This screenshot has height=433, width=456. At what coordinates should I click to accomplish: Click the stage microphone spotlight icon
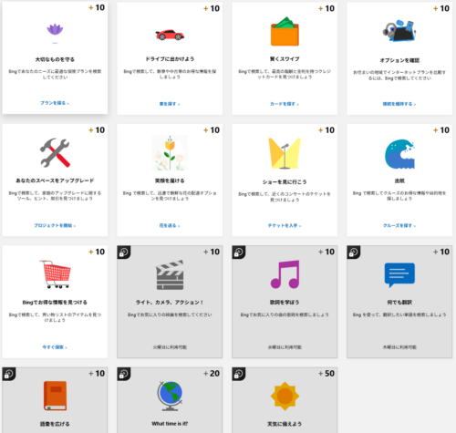(285, 153)
